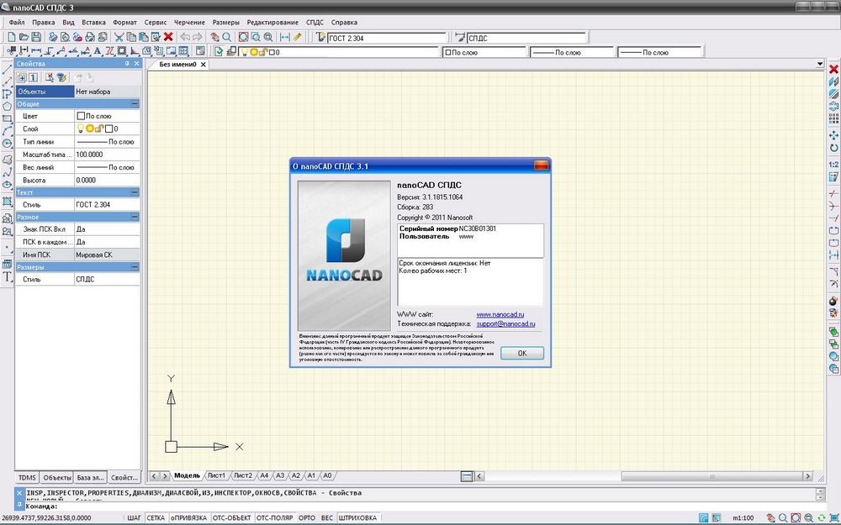Save the drawing with the diskette icon
The height and width of the screenshot is (525, 841).
coord(36,37)
